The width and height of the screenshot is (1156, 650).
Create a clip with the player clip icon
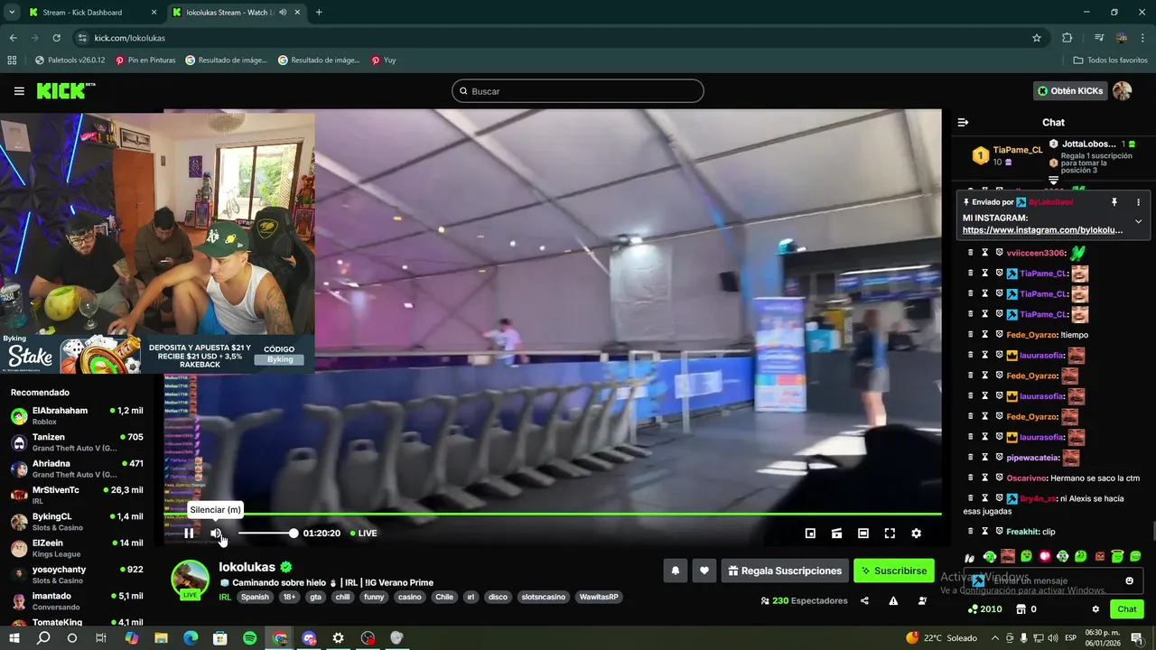pyautogui.click(x=836, y=534)
